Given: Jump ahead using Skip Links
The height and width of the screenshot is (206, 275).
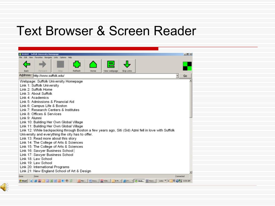Looking at the screenshot, I should pyautogui.click(x=127, y=66).
